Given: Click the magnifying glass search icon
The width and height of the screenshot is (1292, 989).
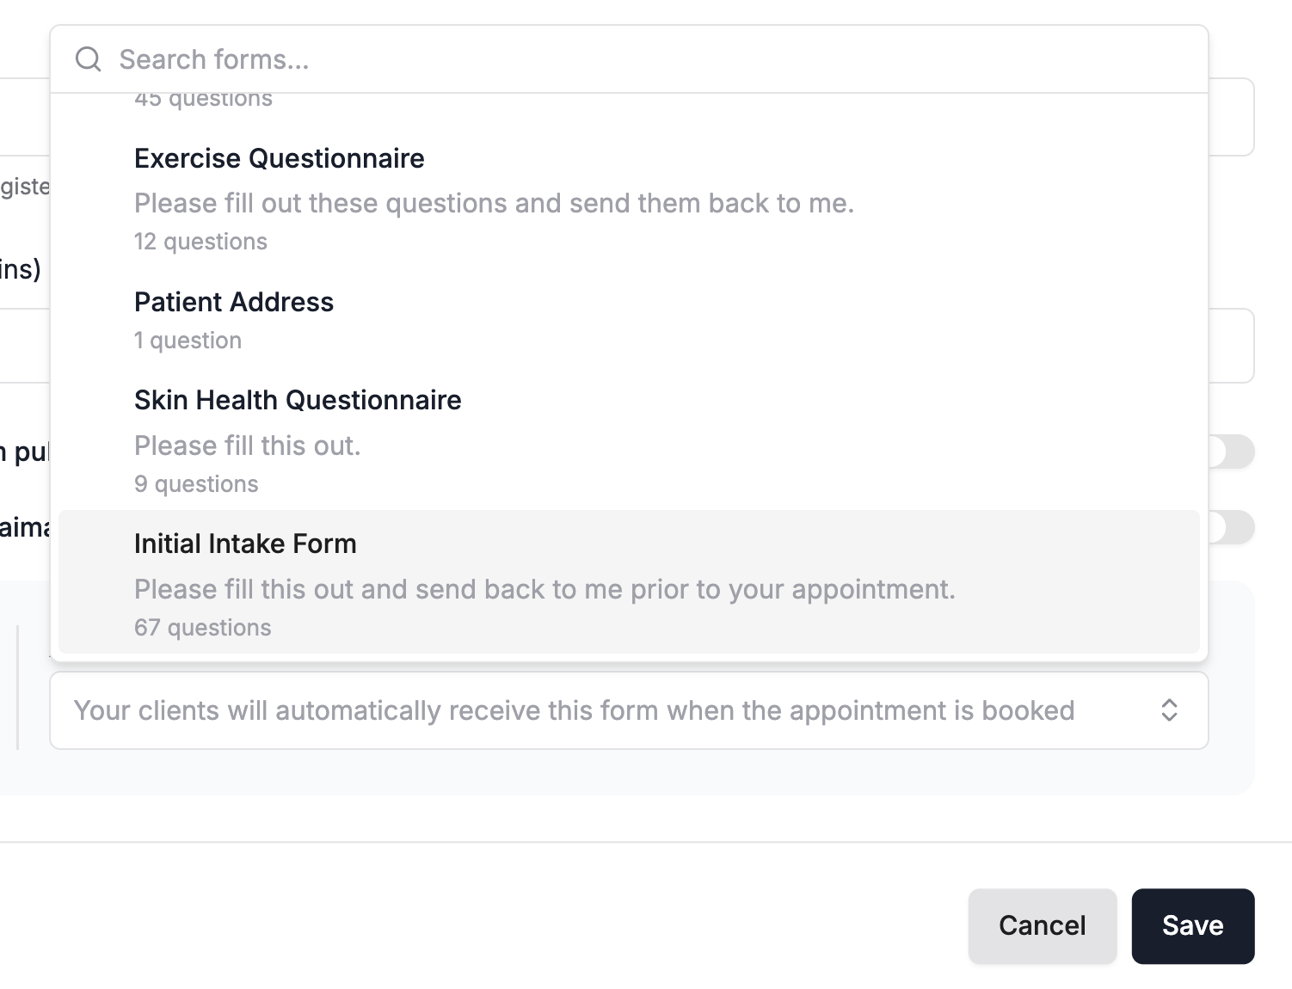Looking at the screenshot, I should click(89, 59).
